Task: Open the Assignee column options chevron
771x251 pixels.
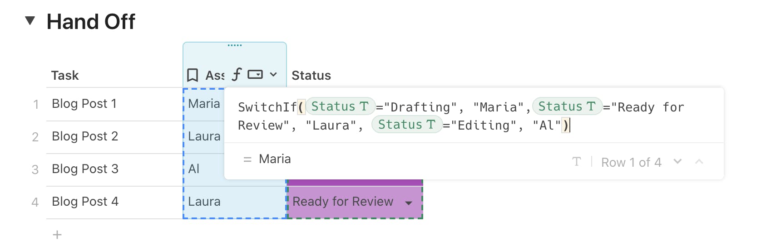Action: [x=273, y=74]
